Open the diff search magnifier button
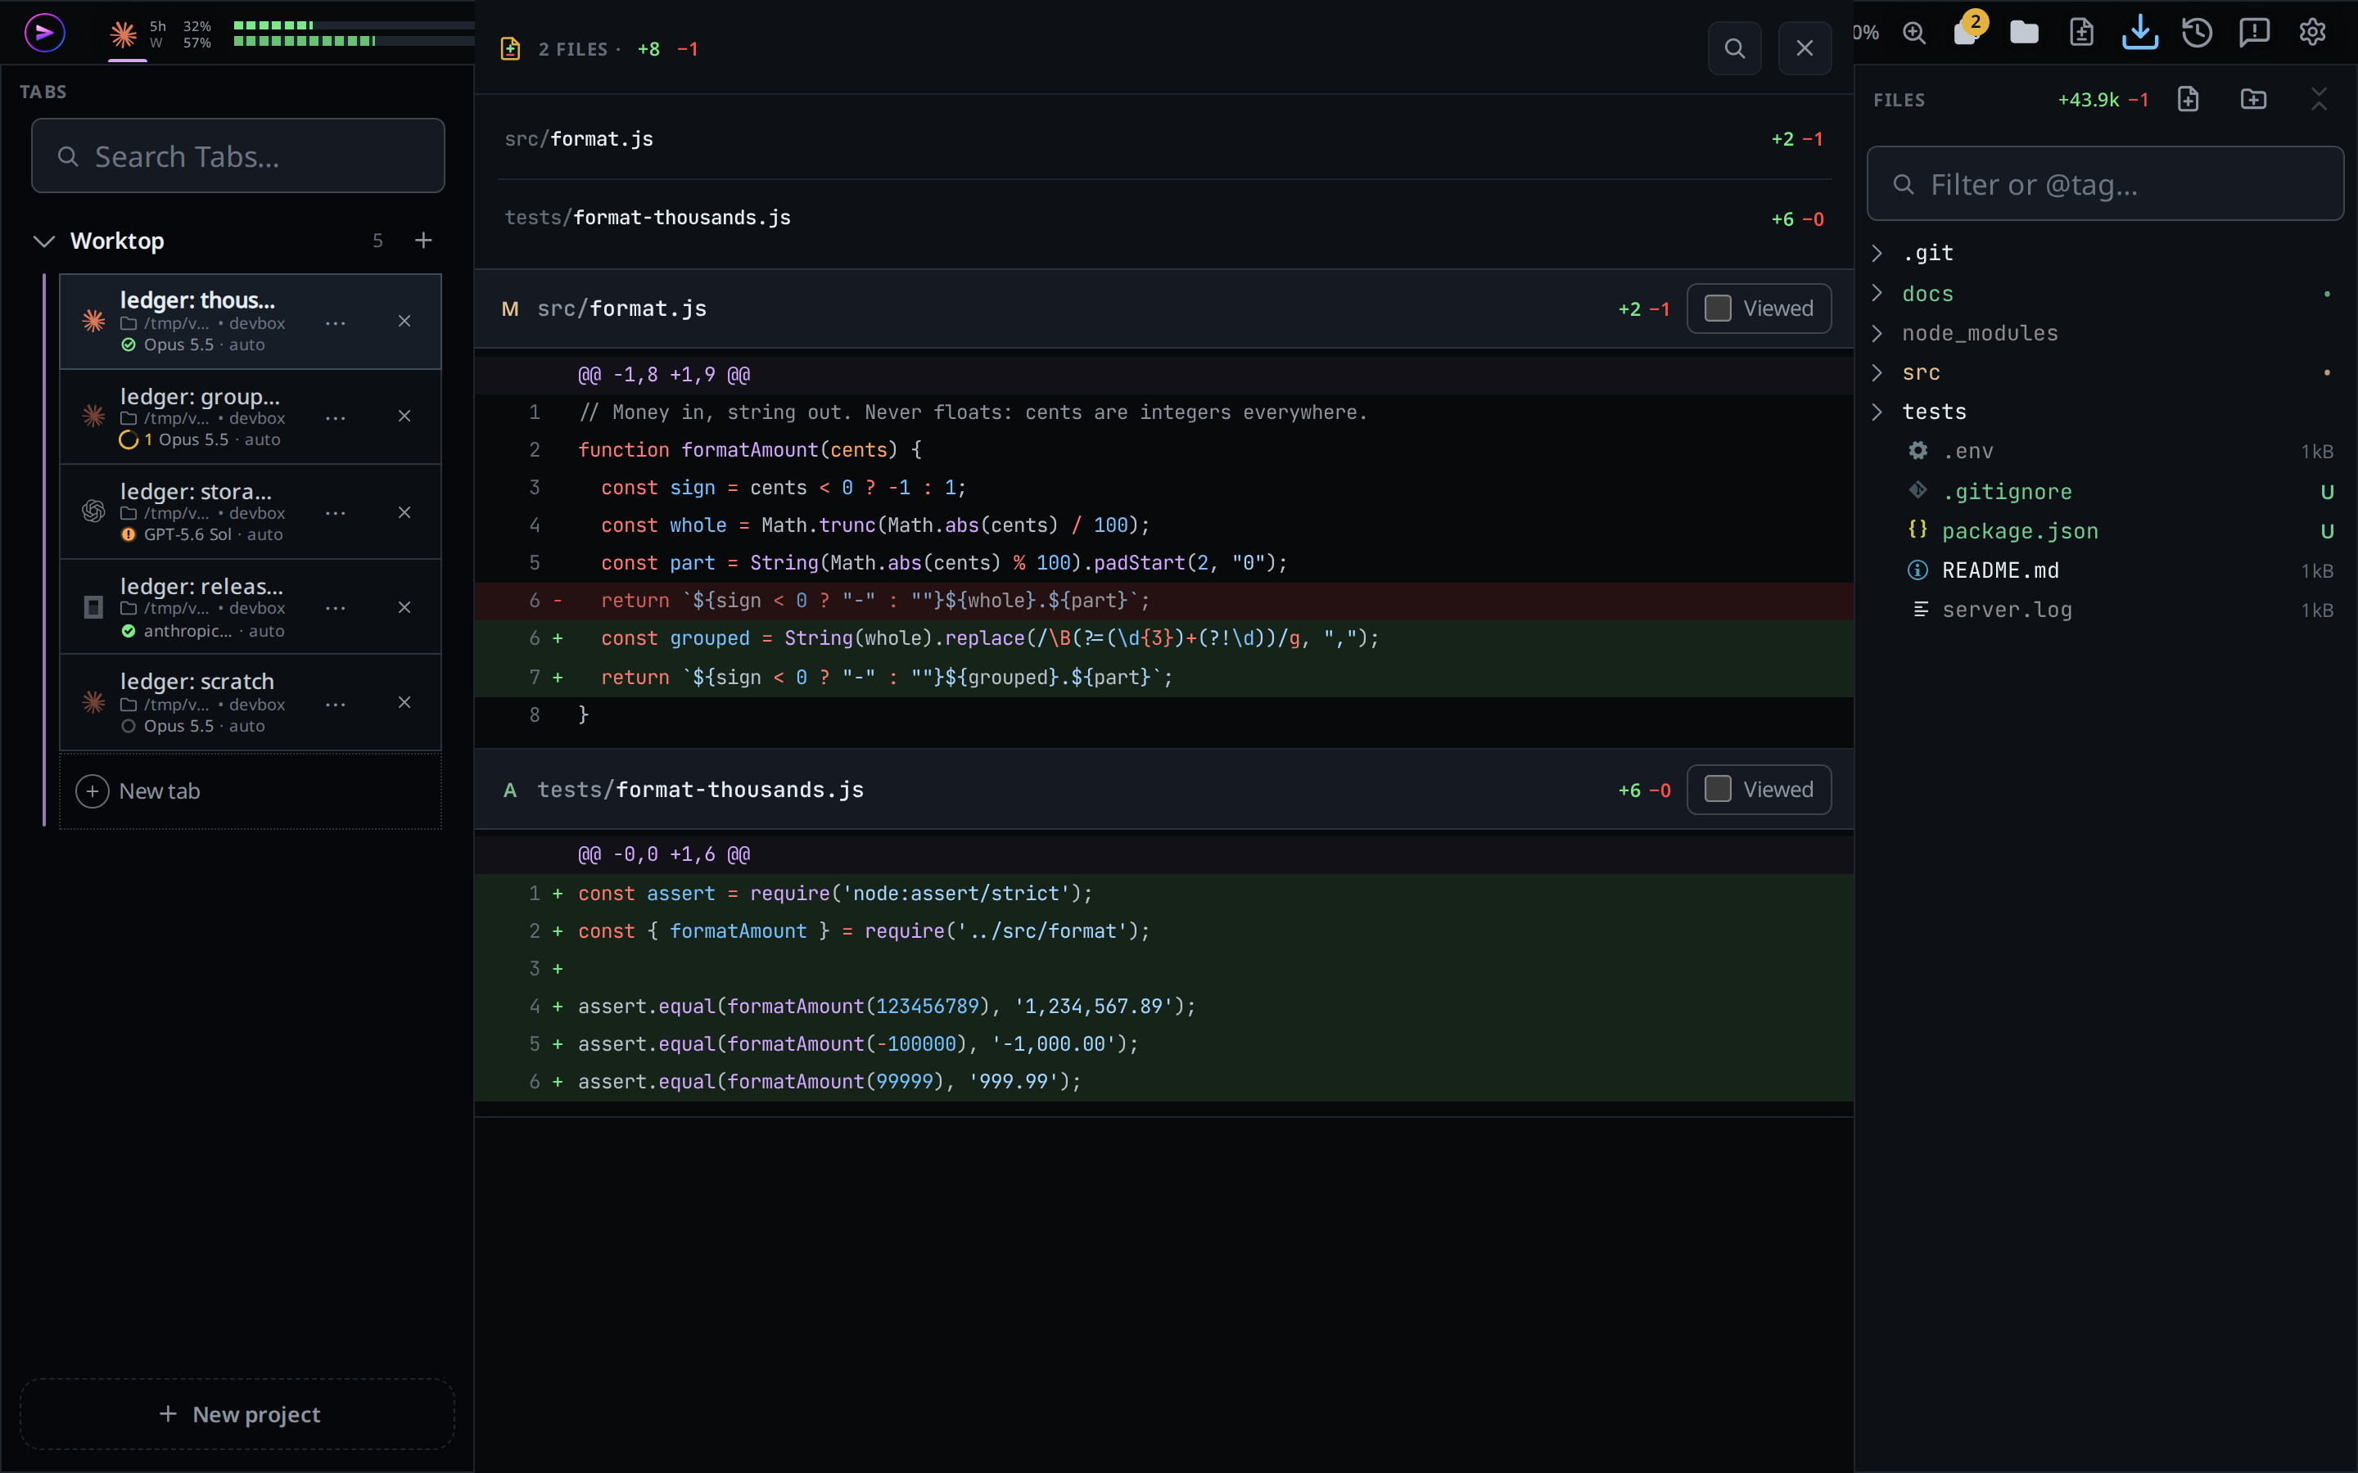 [x=1734, y=49]
